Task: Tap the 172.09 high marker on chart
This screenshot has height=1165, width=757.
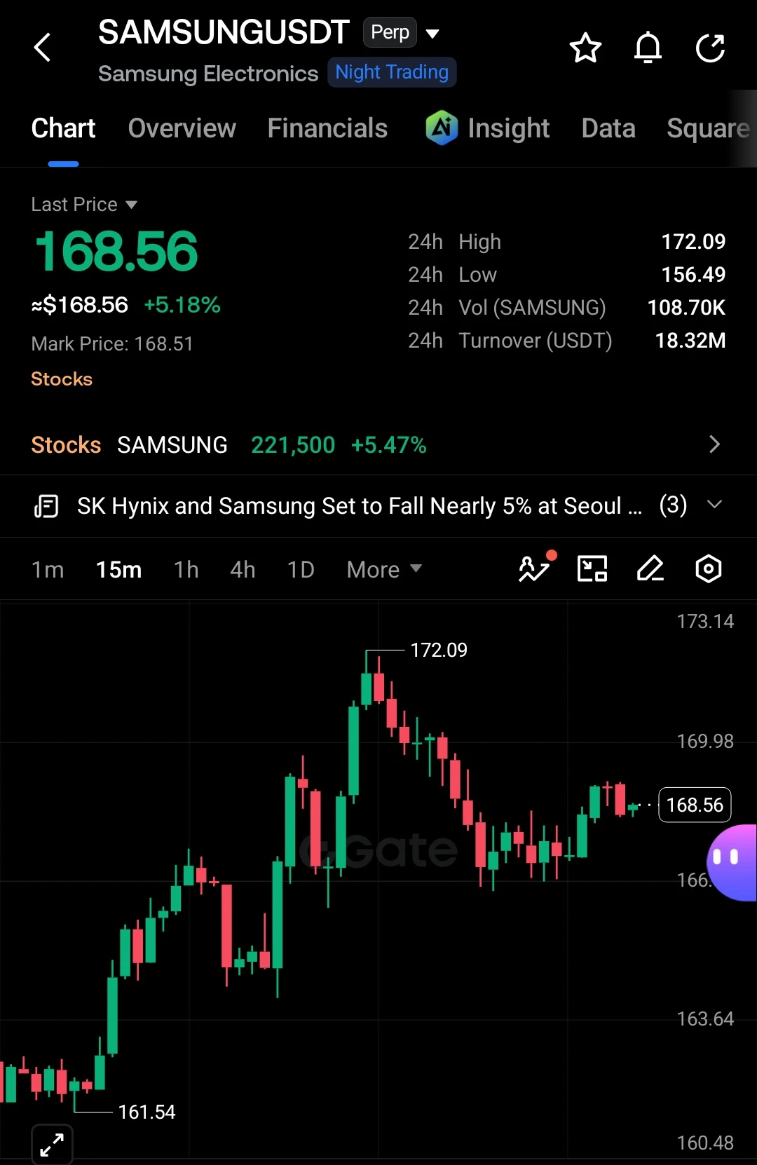Action: [x=439, y=650]
